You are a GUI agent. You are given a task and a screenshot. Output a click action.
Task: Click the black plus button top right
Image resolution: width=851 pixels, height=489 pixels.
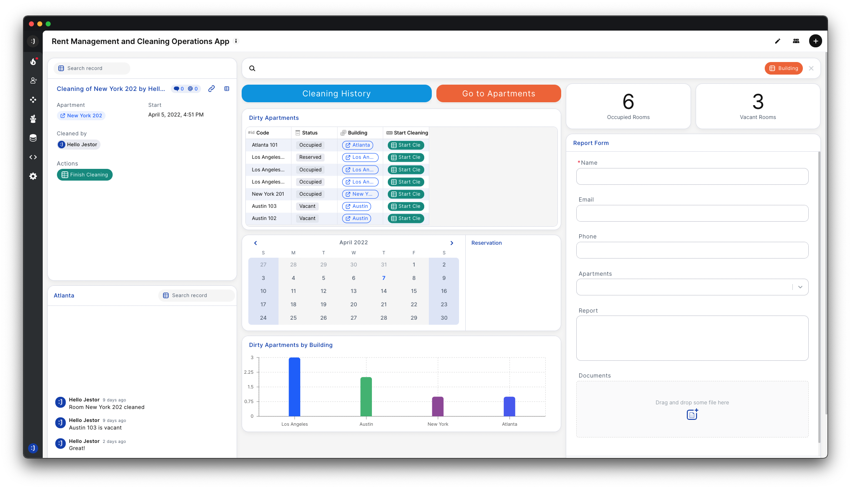[x=815, y=41]
